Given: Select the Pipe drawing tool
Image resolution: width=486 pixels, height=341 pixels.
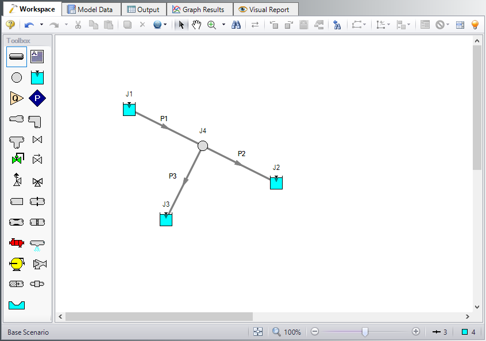Looking at the screenshot, I should pos(16,56).
